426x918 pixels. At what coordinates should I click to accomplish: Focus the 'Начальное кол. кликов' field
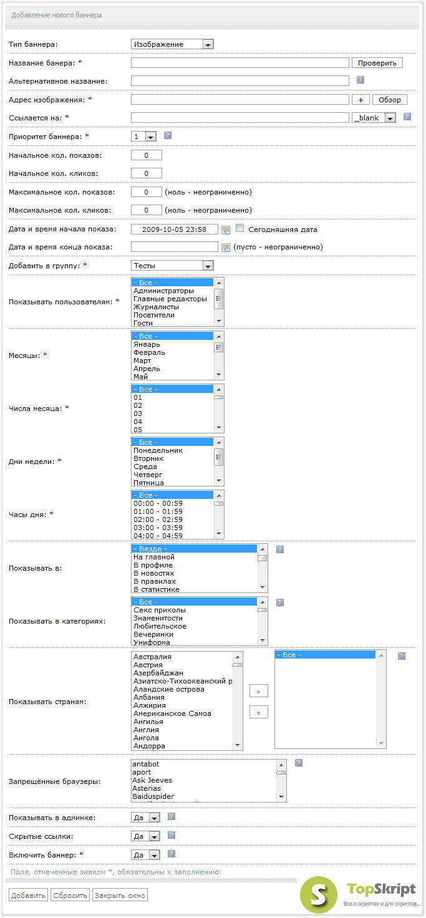(x=147, y=173)
